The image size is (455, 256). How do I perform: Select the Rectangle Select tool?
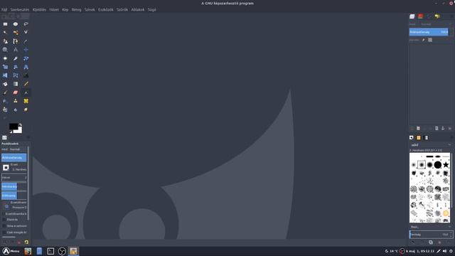(5, 24)
